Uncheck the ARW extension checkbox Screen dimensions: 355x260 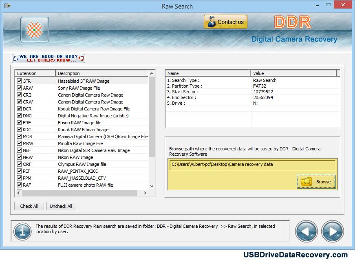19,88
